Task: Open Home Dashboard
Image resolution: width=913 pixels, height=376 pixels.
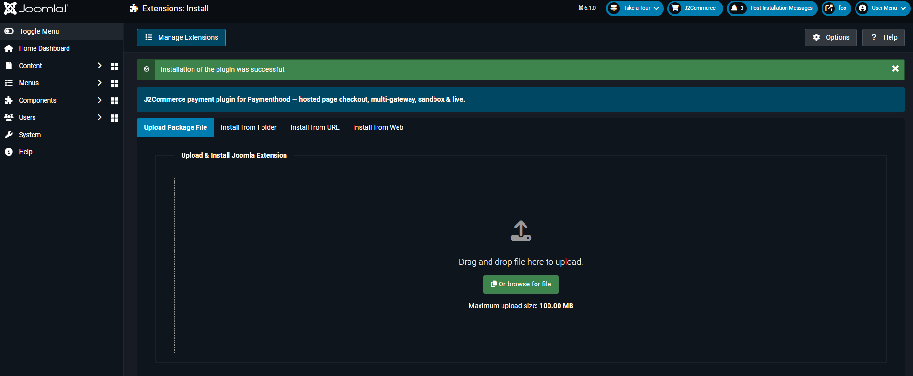Action: pyautogui.click(x=44, y=48)
